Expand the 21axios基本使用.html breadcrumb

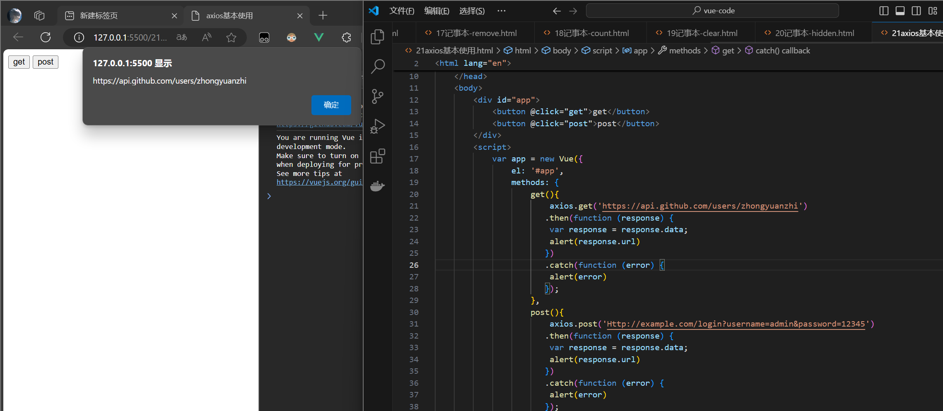(454, 50)
